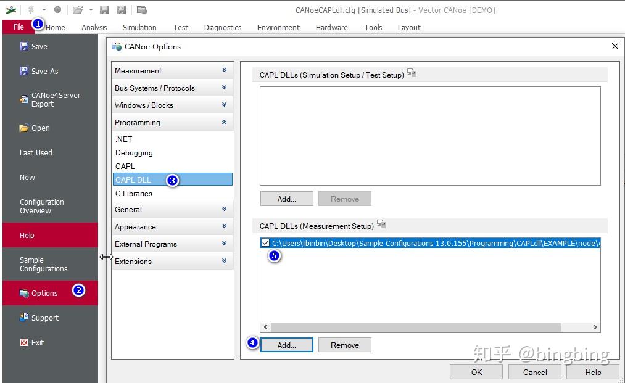This screenshot has height=383, width=625.
Task: Click the Support icon in File menu
Action: click(x=24, y=318)
